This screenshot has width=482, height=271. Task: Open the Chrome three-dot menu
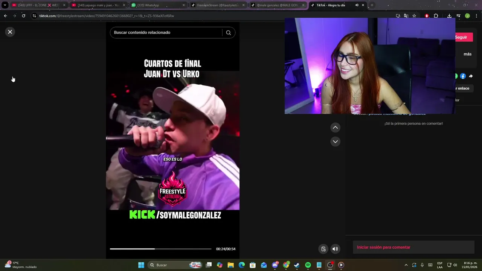pyautogui.click(x=476, y=16)
